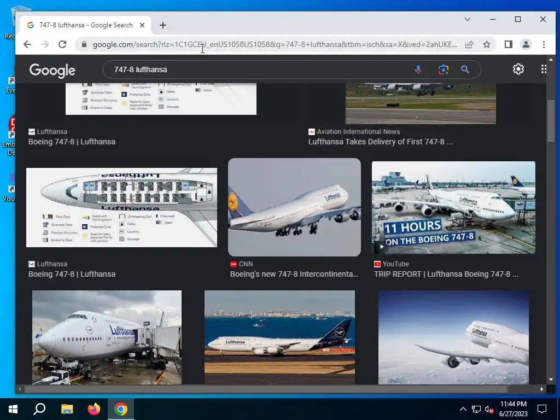This screenshot has height=420, width=560.
Task: Click the browser back arrow
Action: [x=27, y=44]
